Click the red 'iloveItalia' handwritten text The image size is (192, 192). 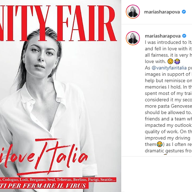(x=43, y=157)
